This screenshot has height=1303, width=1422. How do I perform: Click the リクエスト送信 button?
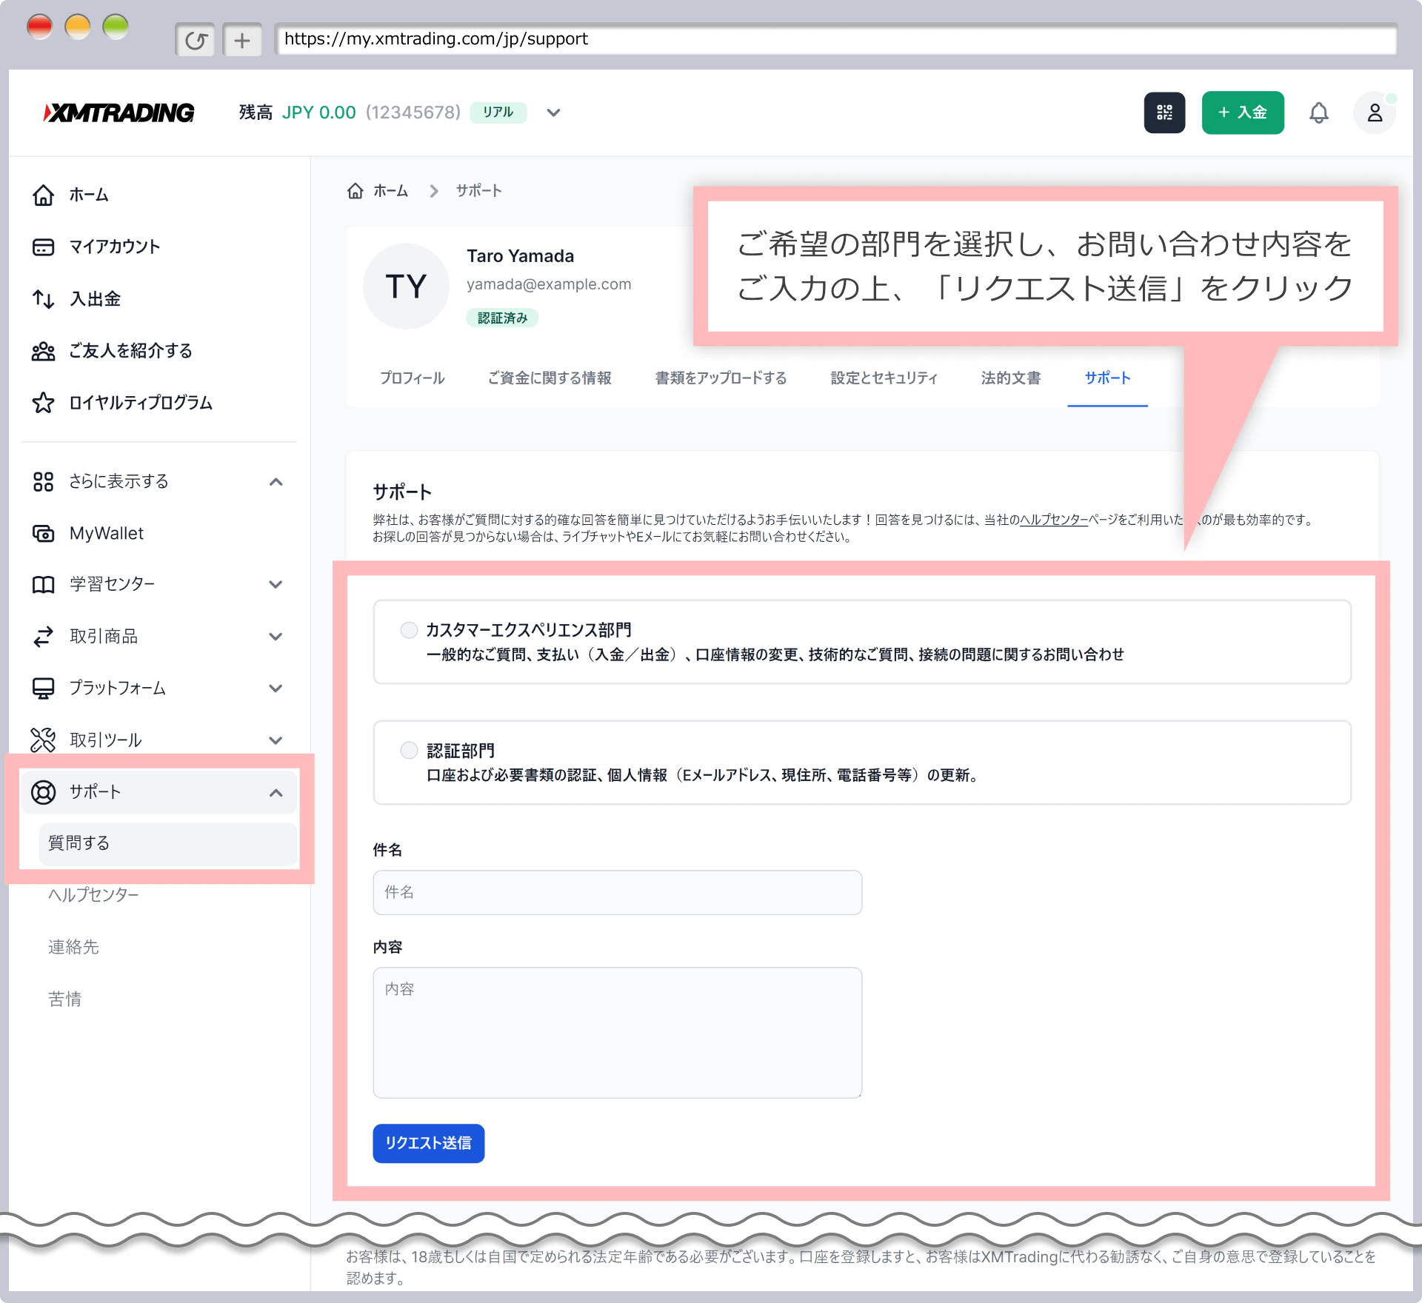pyautogui.click(x=428, y=1143)
